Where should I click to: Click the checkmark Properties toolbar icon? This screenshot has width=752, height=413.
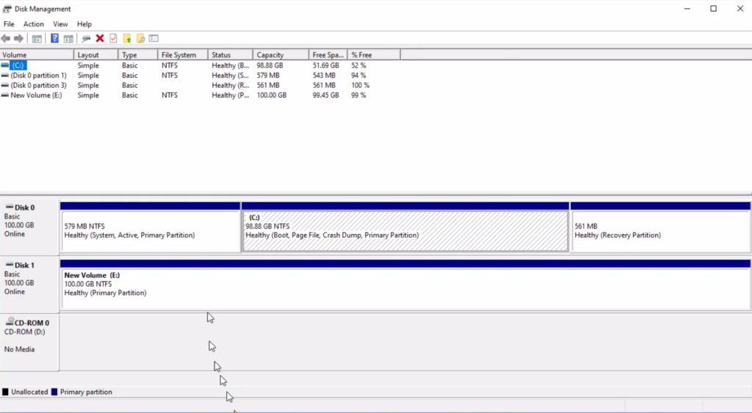(x=113, y=38)
